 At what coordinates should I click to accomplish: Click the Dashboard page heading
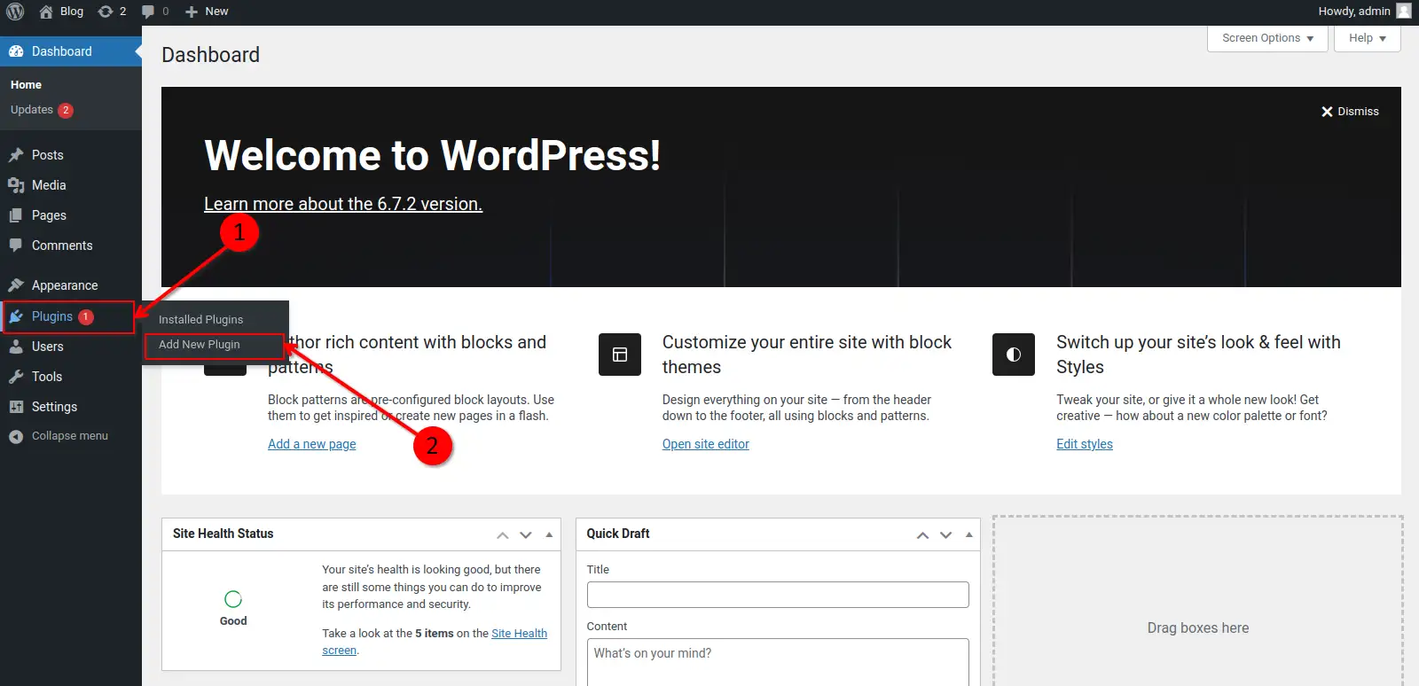click(x=211, y=55)
